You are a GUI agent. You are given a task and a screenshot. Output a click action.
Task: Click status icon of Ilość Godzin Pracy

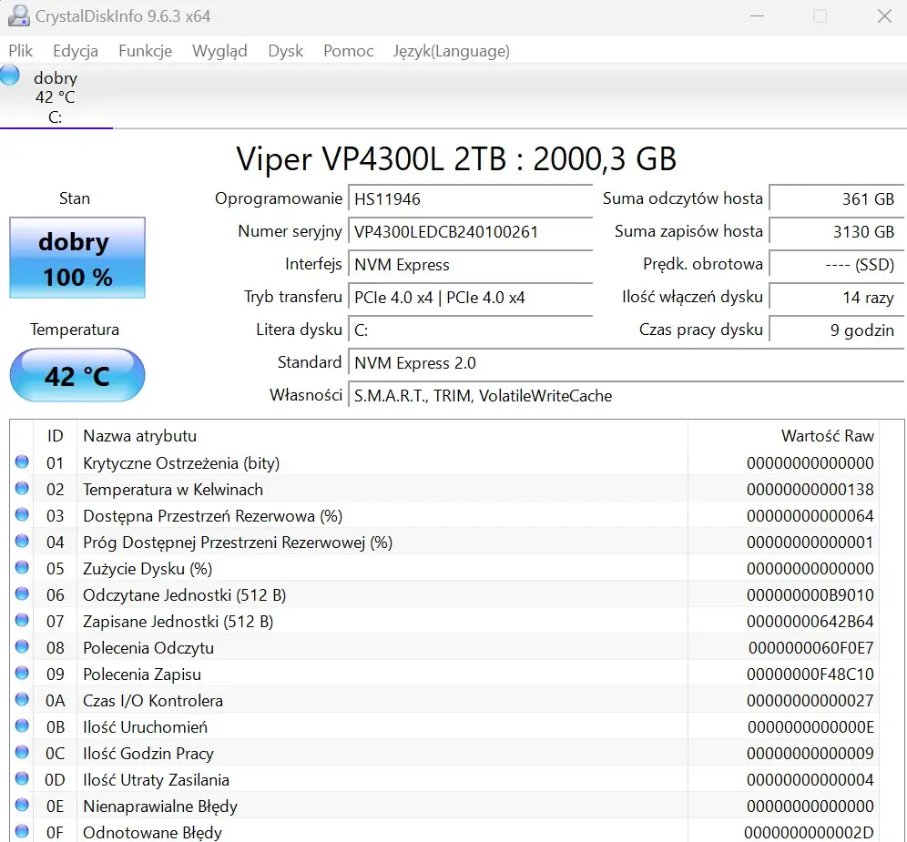[22, 753]
